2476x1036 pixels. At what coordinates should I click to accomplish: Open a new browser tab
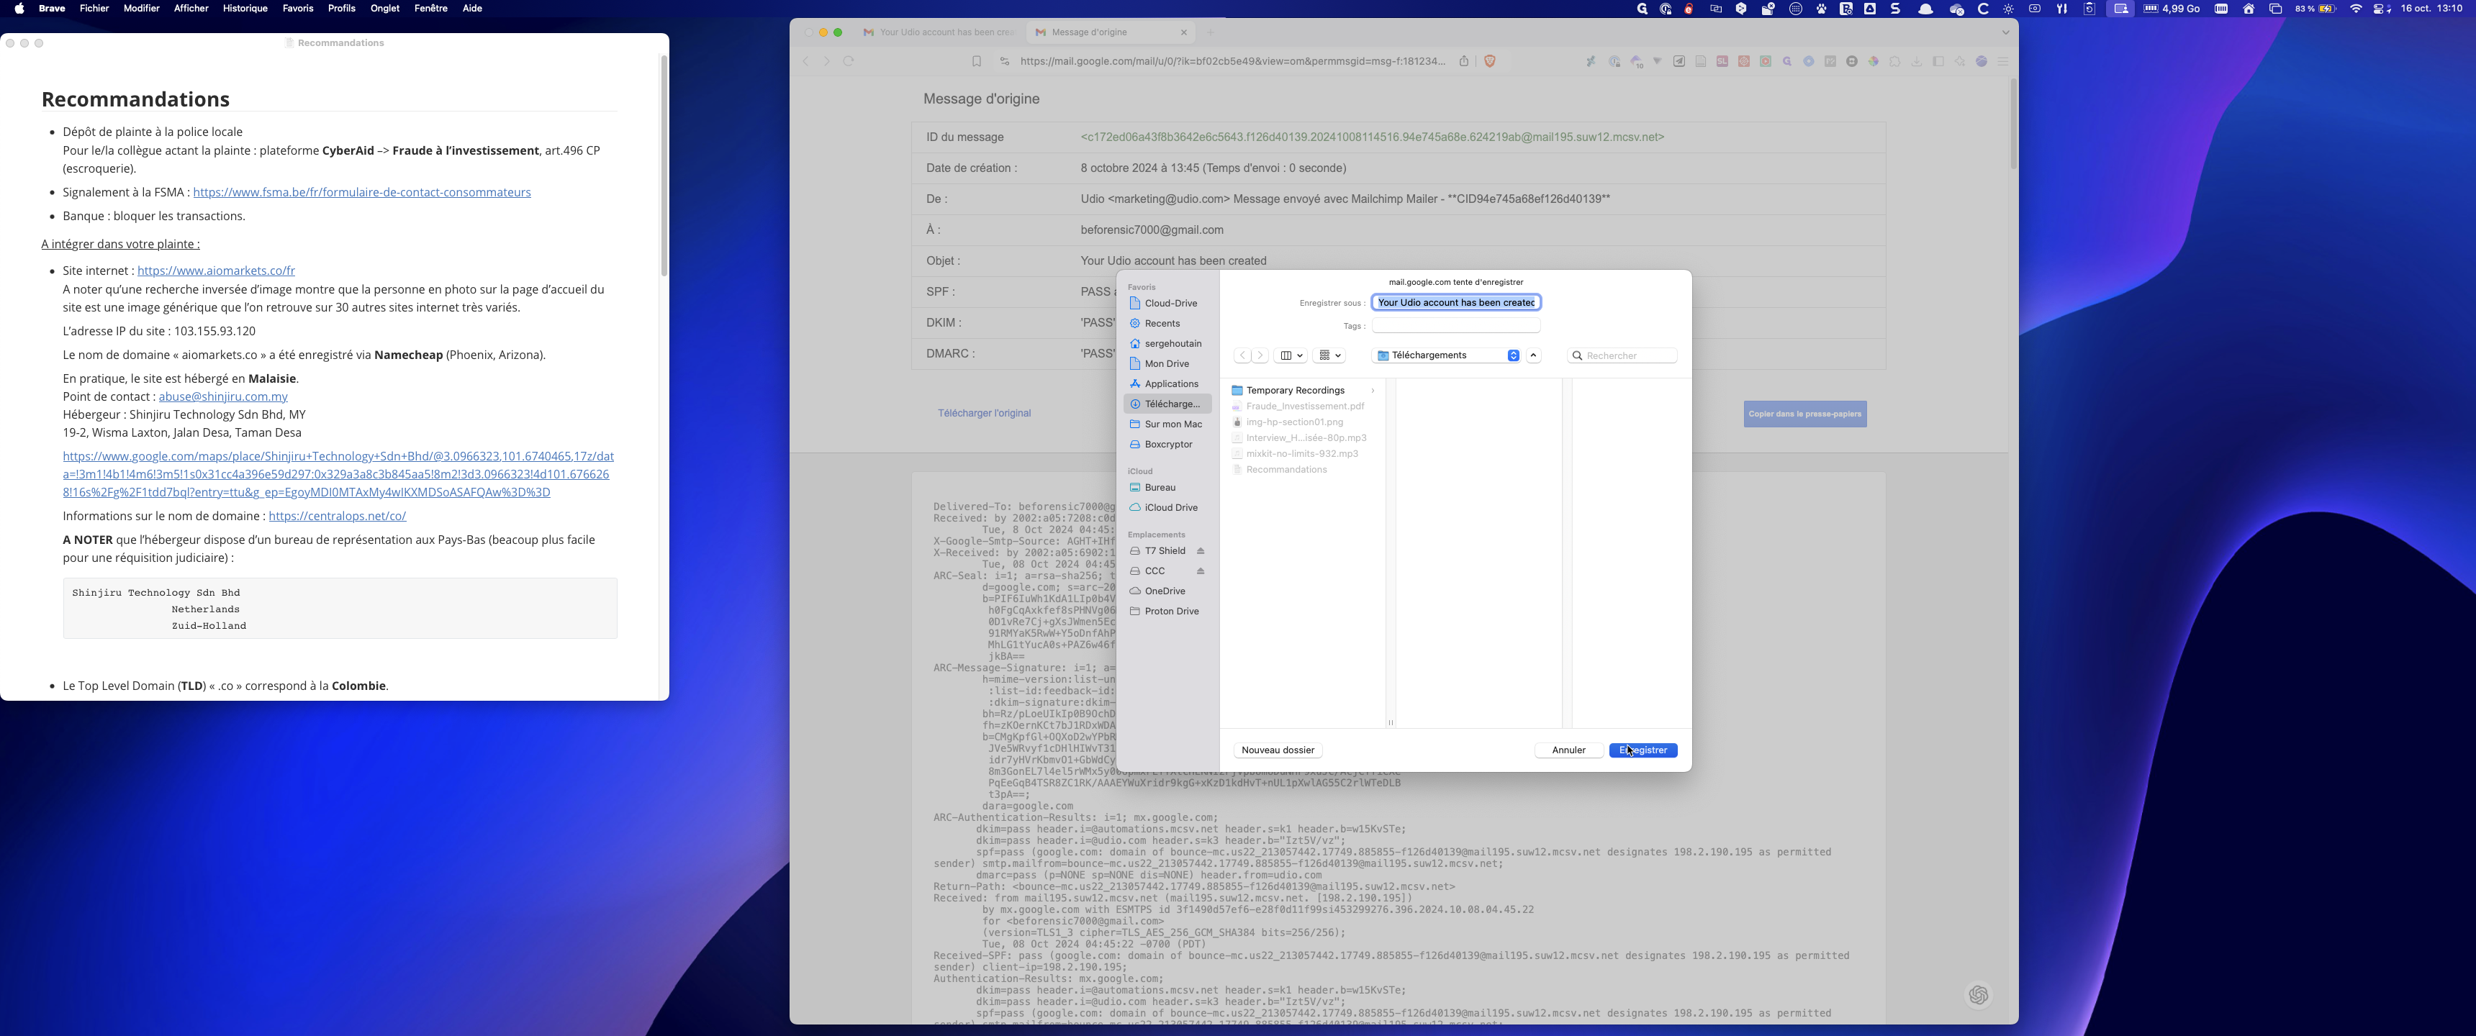pyautogui.click(x=1211, y=32)
